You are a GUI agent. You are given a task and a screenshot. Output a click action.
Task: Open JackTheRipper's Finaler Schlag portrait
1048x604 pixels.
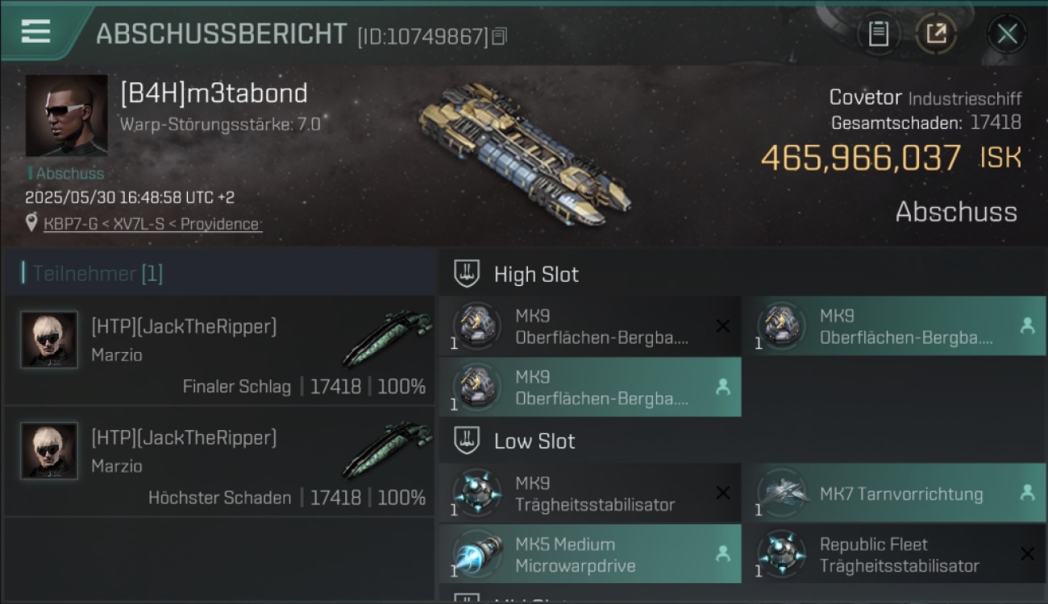(49, 340)
